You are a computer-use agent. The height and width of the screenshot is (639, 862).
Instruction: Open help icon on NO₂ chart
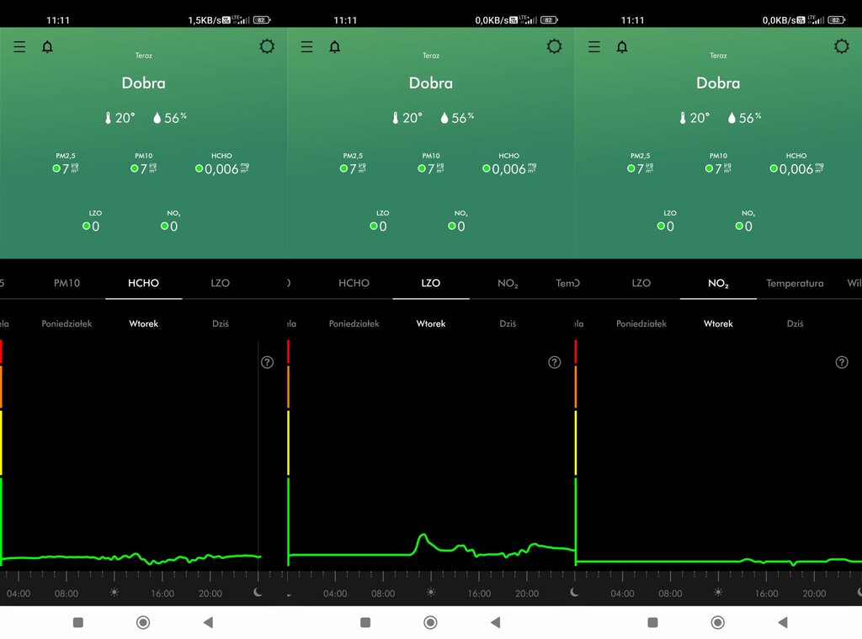tap(842, 362)
